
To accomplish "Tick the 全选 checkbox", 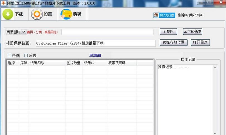I will (x=9, y=55).
